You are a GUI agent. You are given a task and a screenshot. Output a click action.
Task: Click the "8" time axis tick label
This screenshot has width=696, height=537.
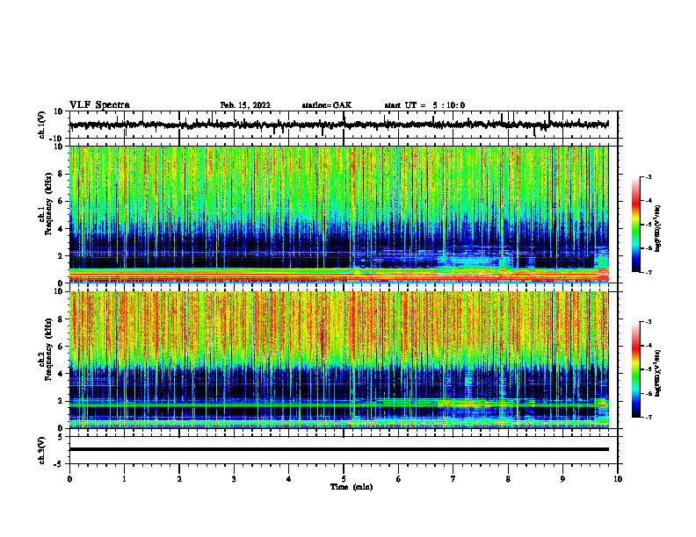click(508, 479)
